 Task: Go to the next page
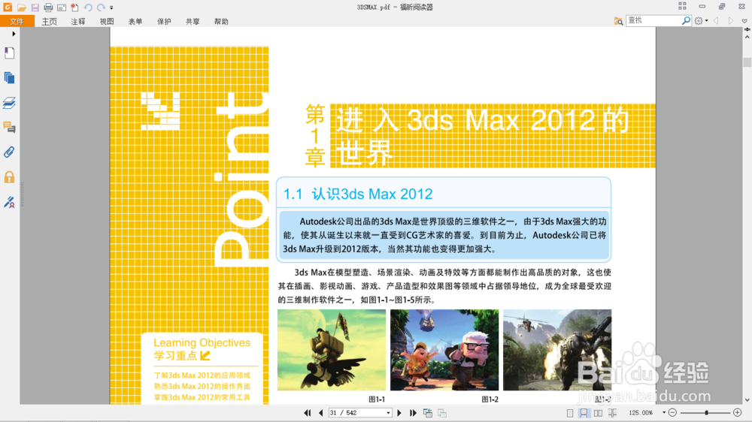(x=399, y=413)
